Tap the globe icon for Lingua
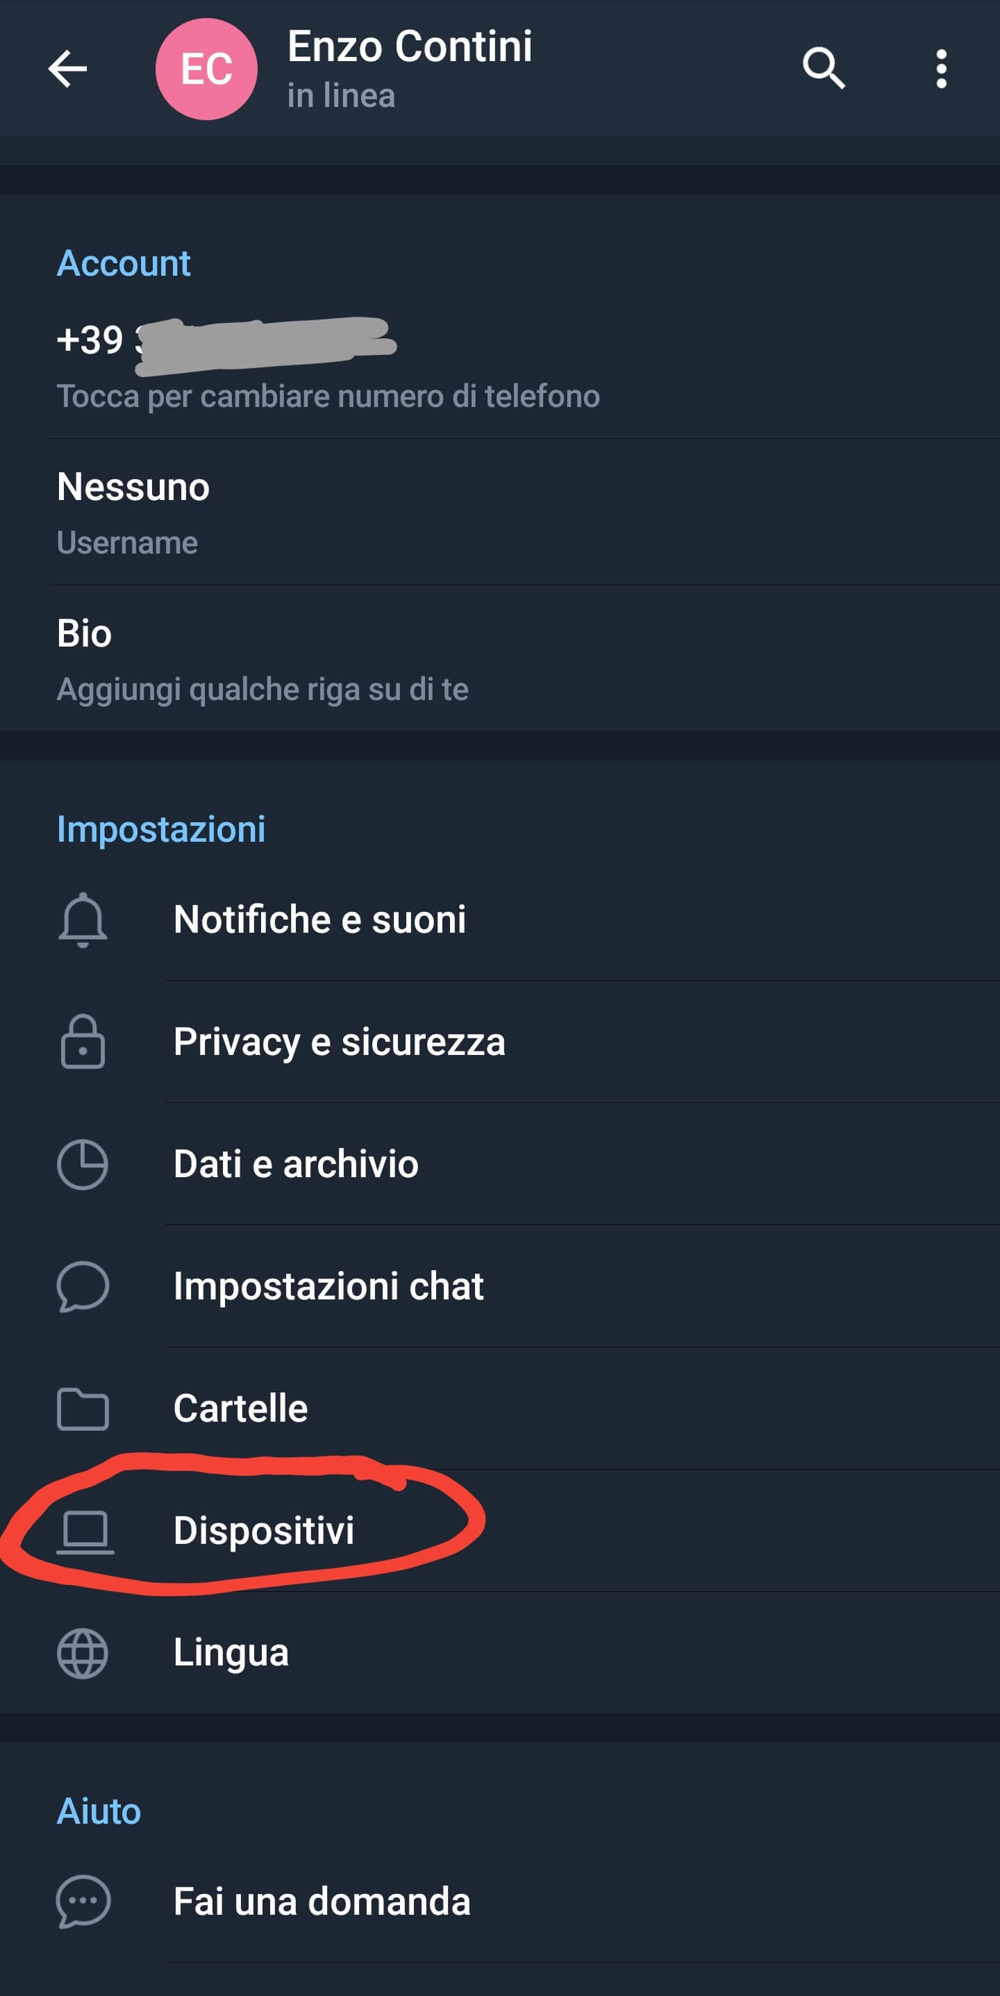The height and width of the screenshot is (1996, 1000). 83,1653
